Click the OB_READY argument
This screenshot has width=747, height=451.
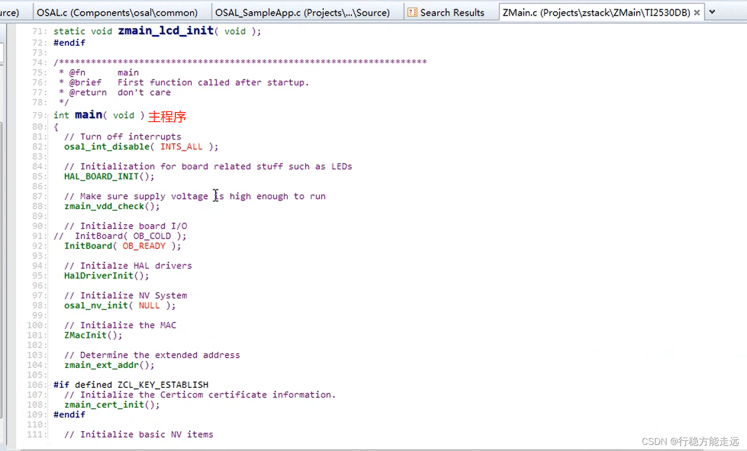[x=144, y=246]
